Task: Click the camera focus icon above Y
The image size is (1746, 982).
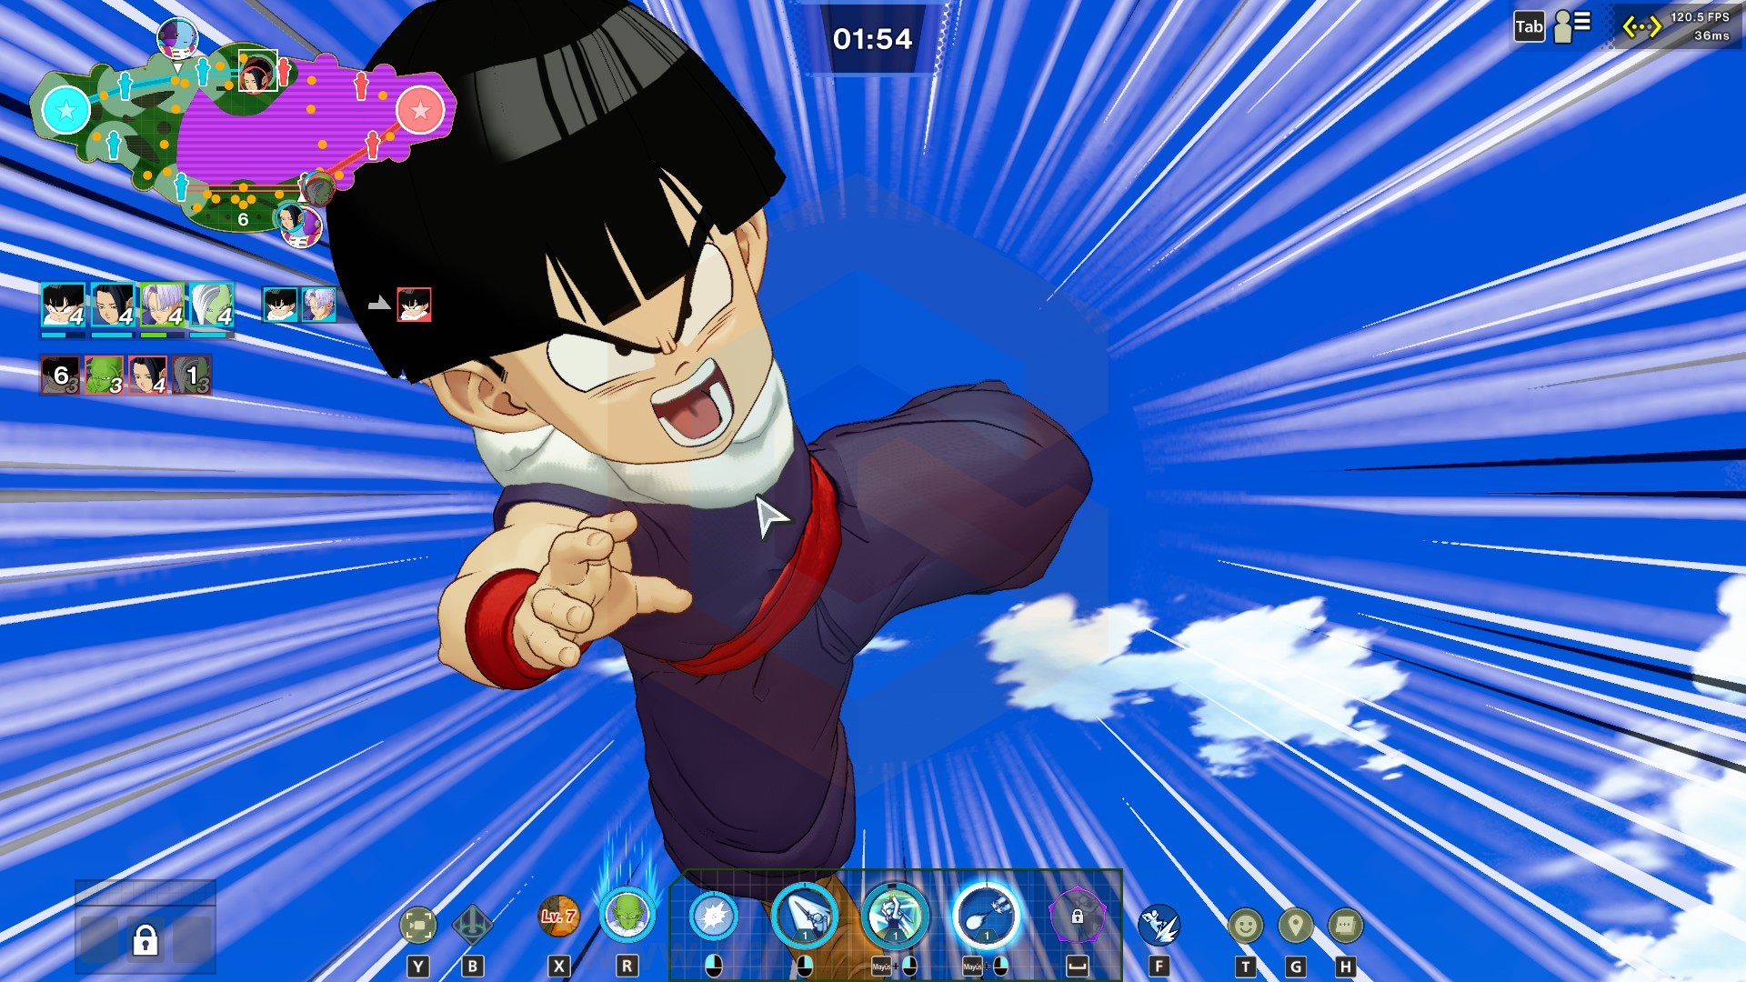Action: [x=418, y=926]
